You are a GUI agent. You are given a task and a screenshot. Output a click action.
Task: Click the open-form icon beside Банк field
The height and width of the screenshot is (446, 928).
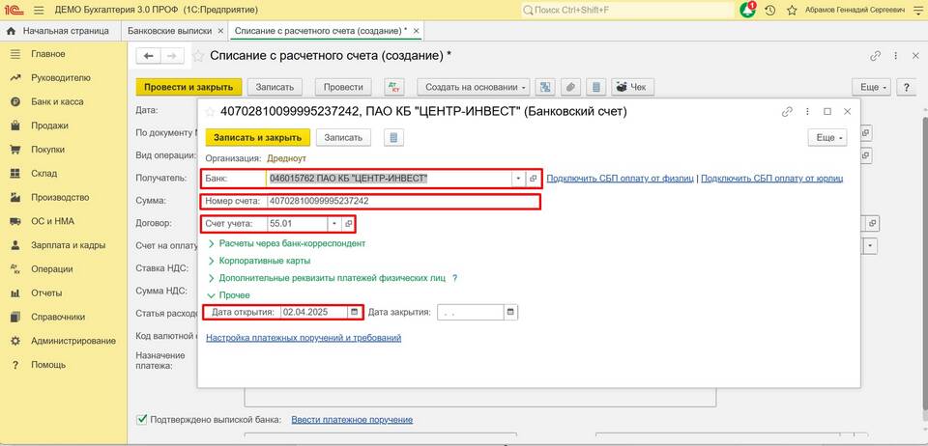[533, 179]
